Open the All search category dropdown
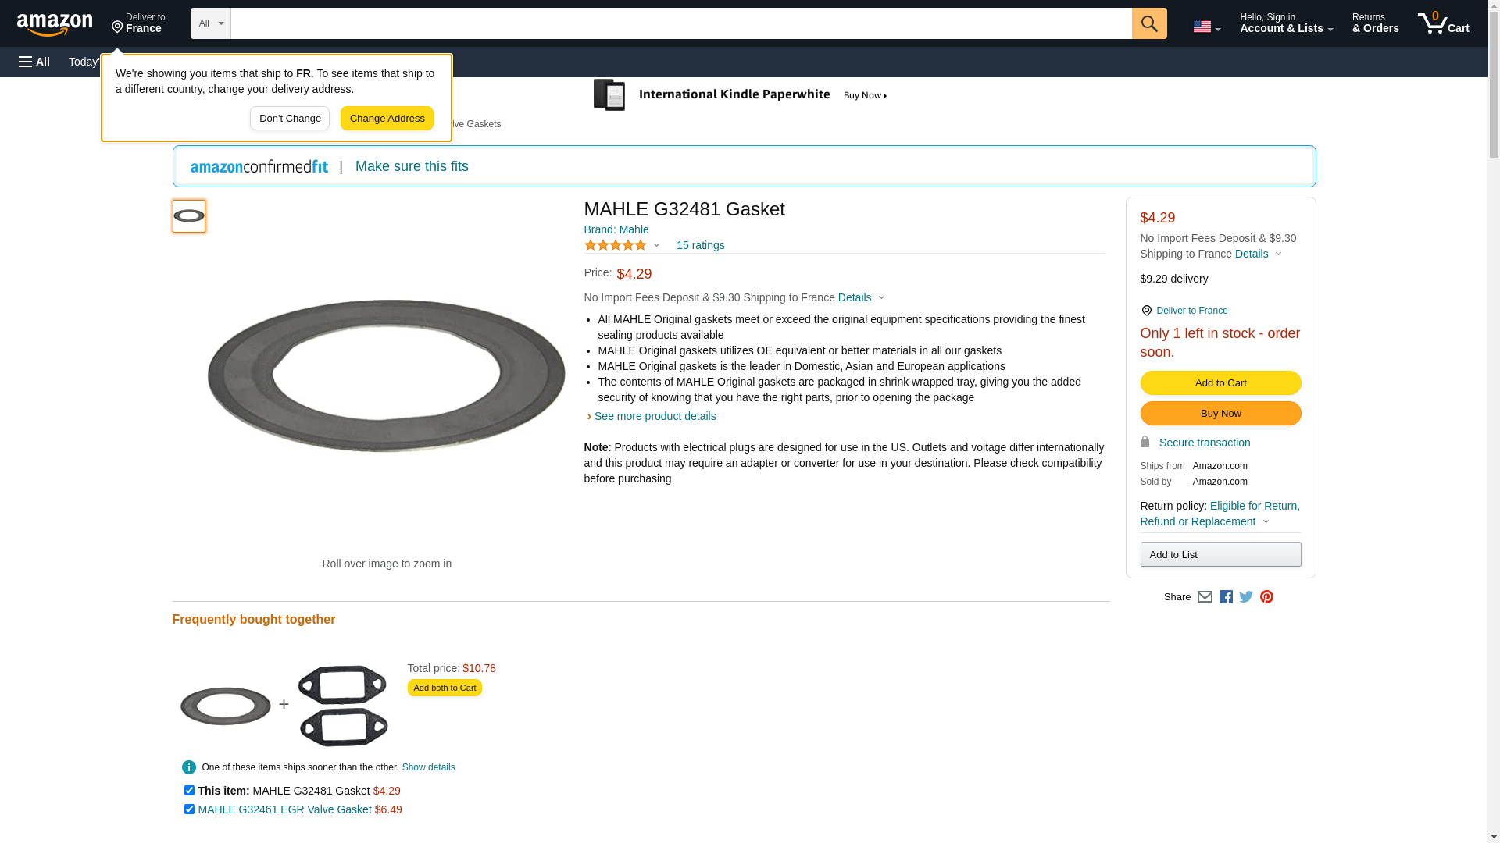The width and height of the screenshot is (1500, 843). [210, 23]
